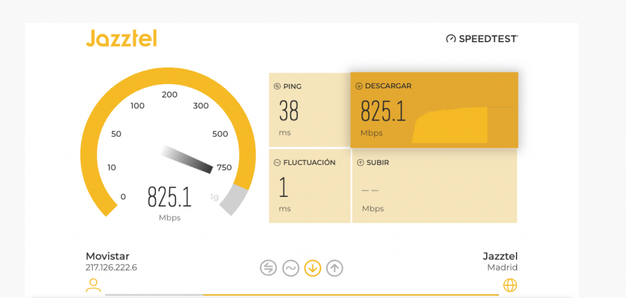This screenshot has width=626, height=298.
Task: Open the FLUCTUACIÓN result tile
Action: click(309, 186)
